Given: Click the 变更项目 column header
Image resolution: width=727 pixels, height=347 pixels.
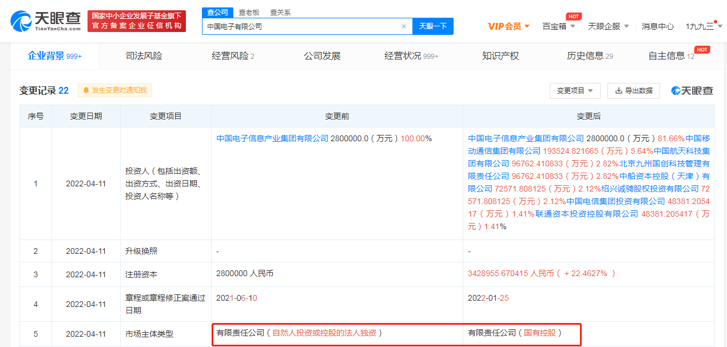Looking at the screenshot, I should pyautogui.click(x=166, y=116).
